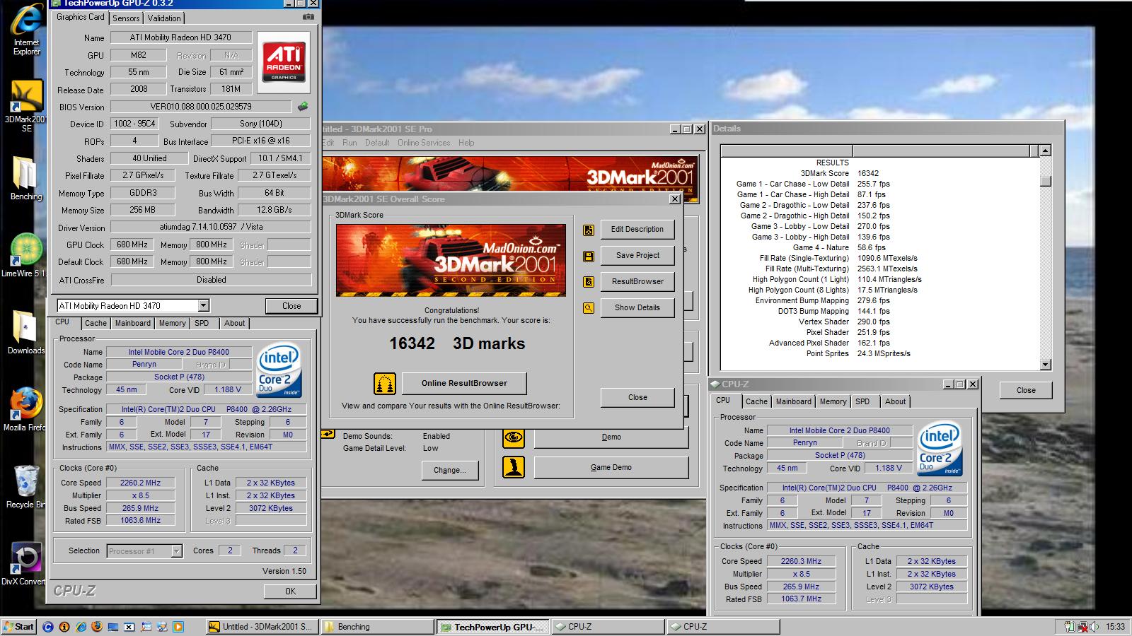Open Mainboard tab in left CPU-Z window
This screenshot has width=1132, height=636.
coord(133,323)
